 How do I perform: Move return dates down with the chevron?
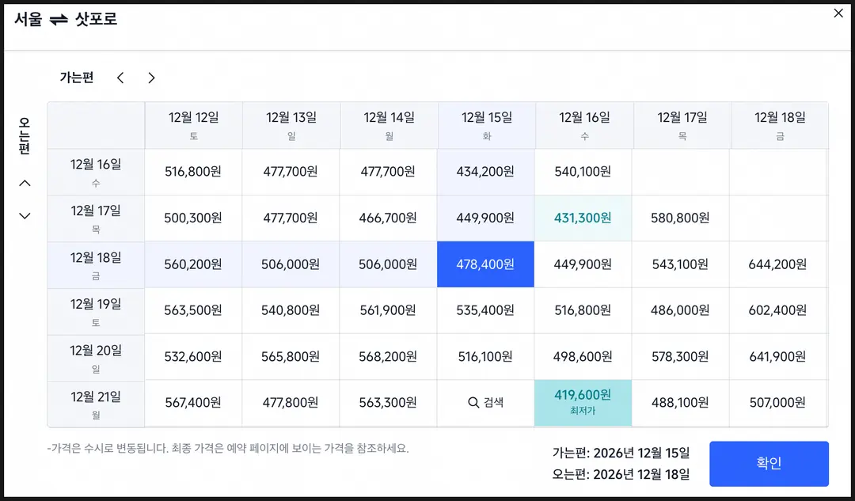click(25, 216)
